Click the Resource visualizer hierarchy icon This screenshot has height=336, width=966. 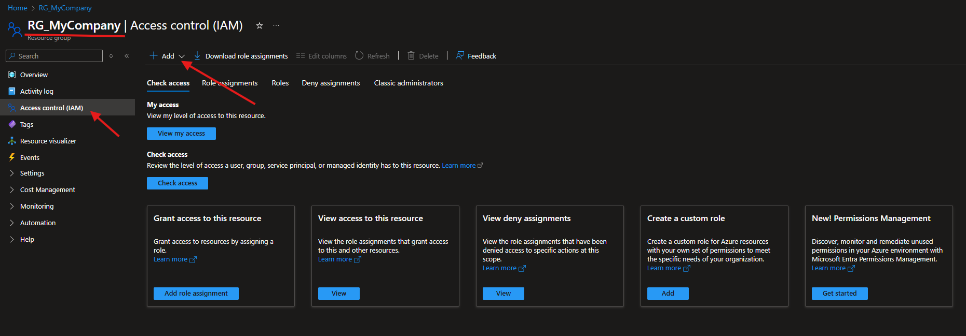click(x=12, y=141)
